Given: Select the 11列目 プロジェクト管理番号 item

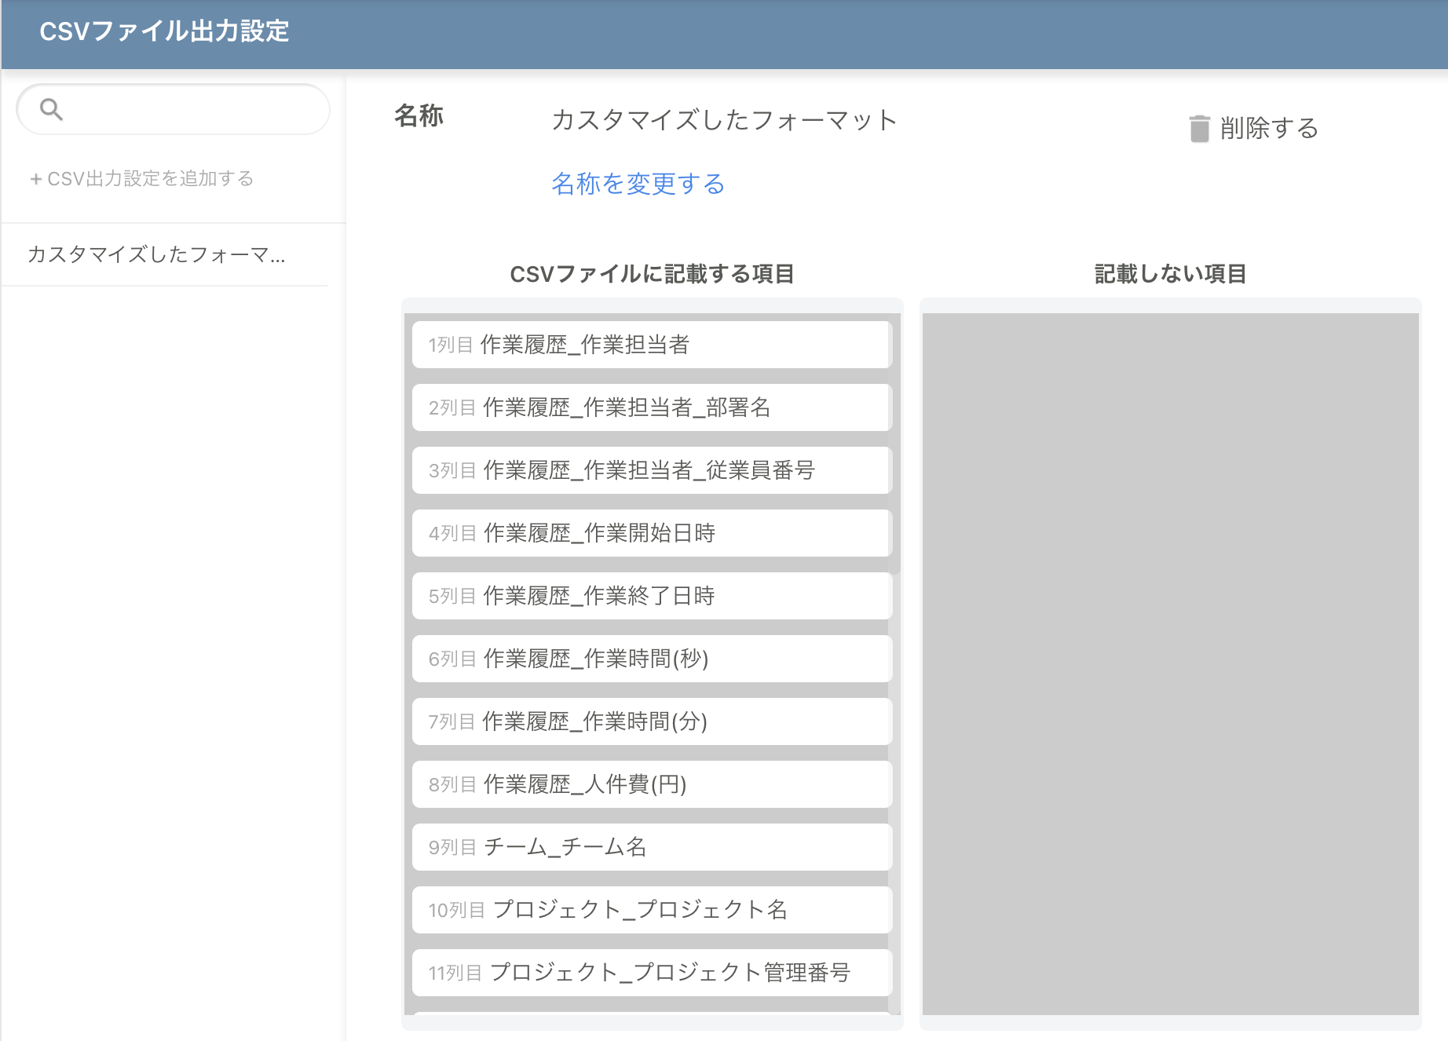Looking at the screenshot, I should [x=651, y=973].
